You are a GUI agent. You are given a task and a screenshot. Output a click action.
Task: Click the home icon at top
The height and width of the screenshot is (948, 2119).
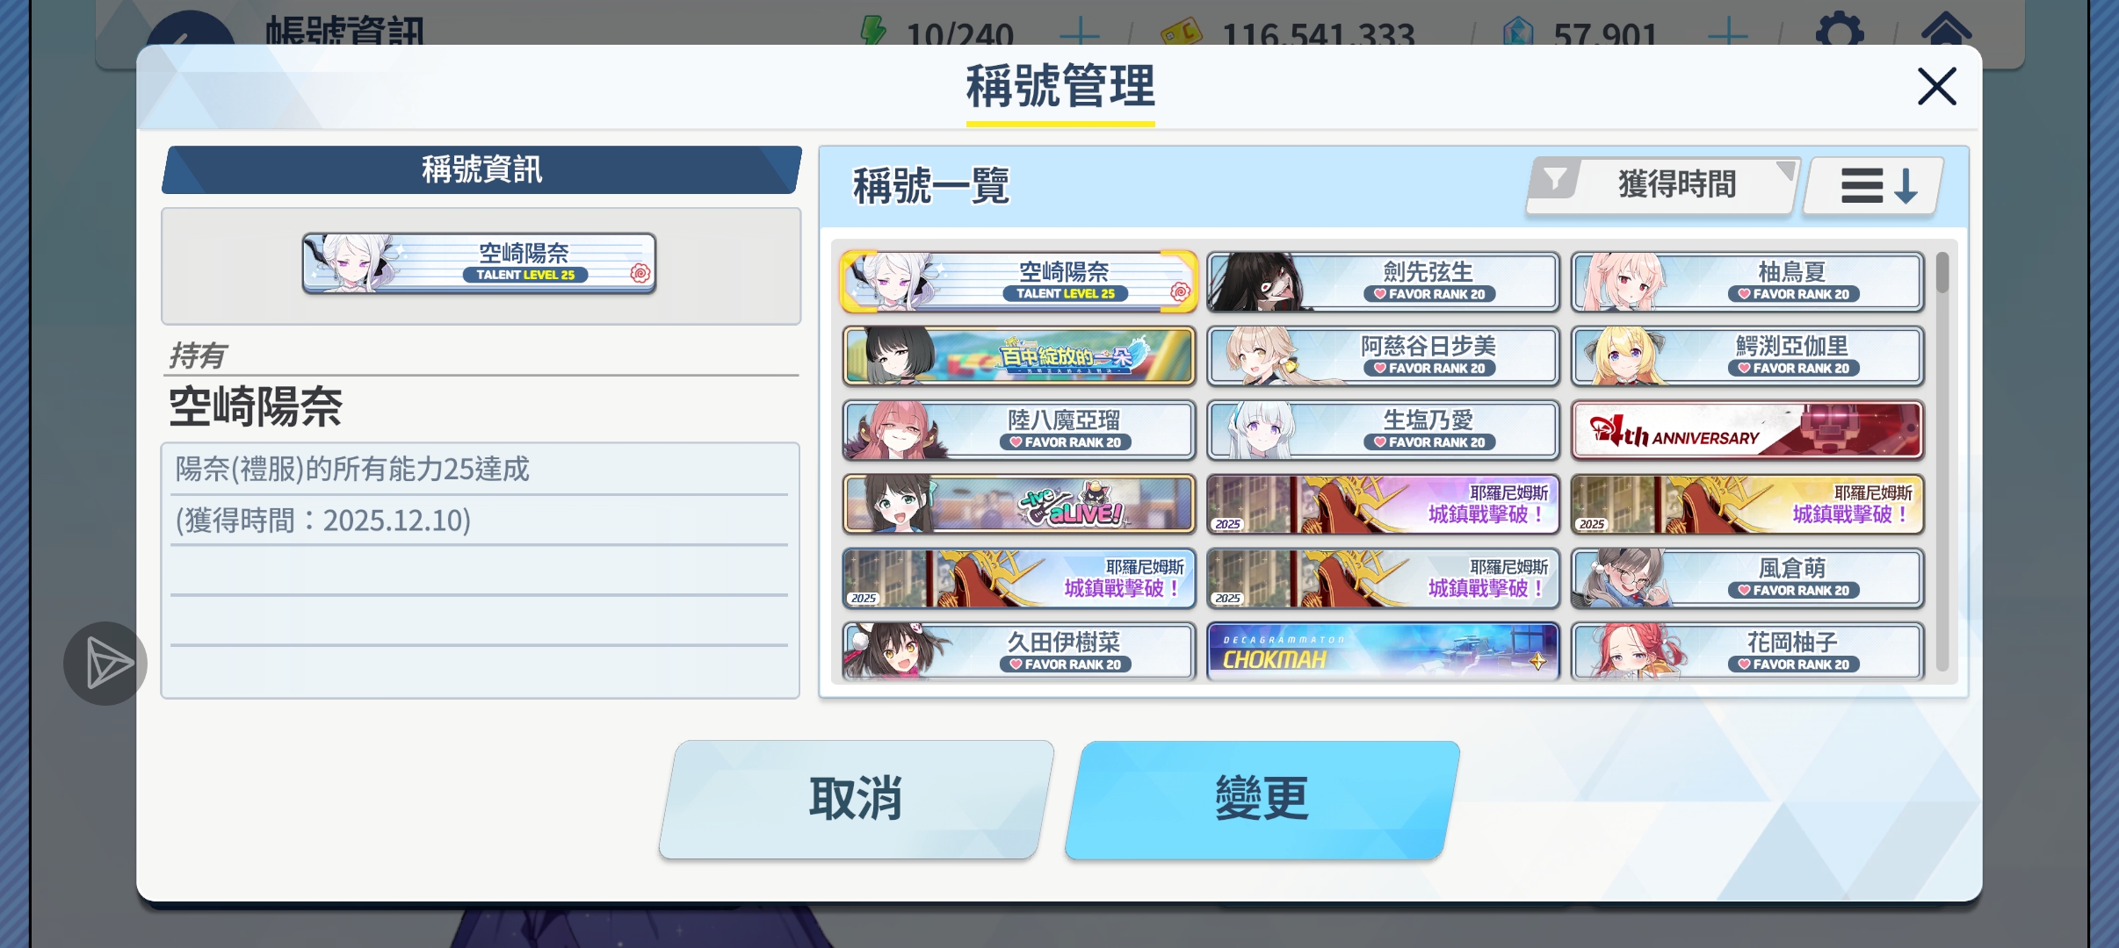1947,30
